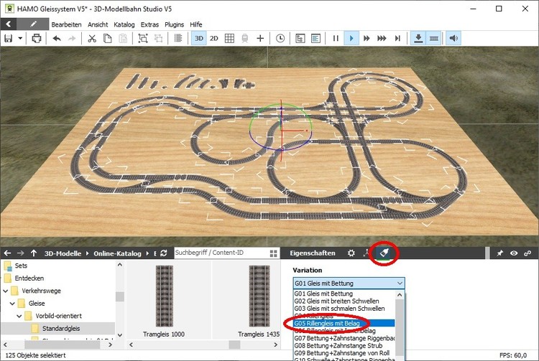Group the selected objects

tap(143, 39)
